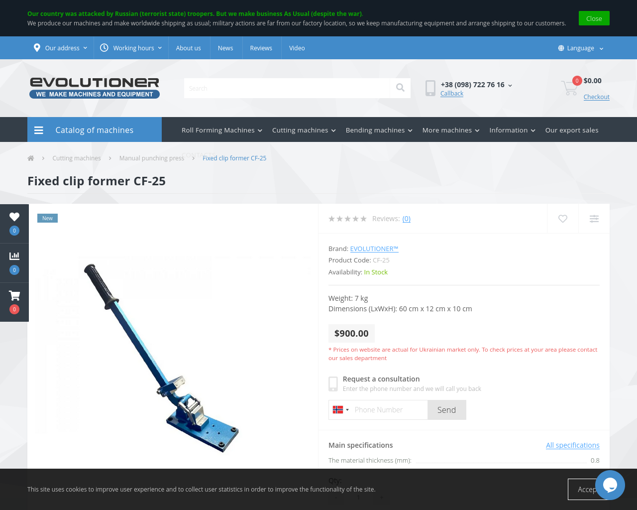Viewport: 637px width, 510px height.
Task: Open the EVOLUTIONER brand link
Action: [374, 249]
